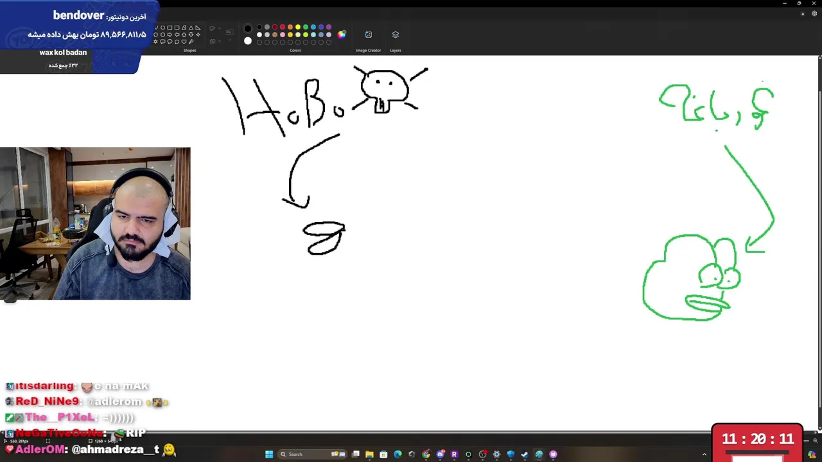Pick the lime color swatch
Screen dimensions: 822x462
306,35
